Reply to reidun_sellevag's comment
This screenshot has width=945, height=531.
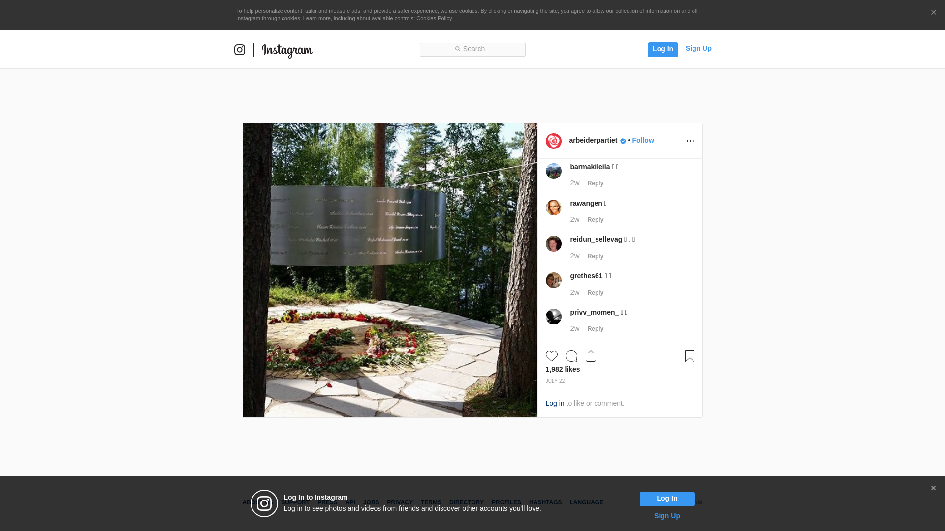[x=595, y=256]
